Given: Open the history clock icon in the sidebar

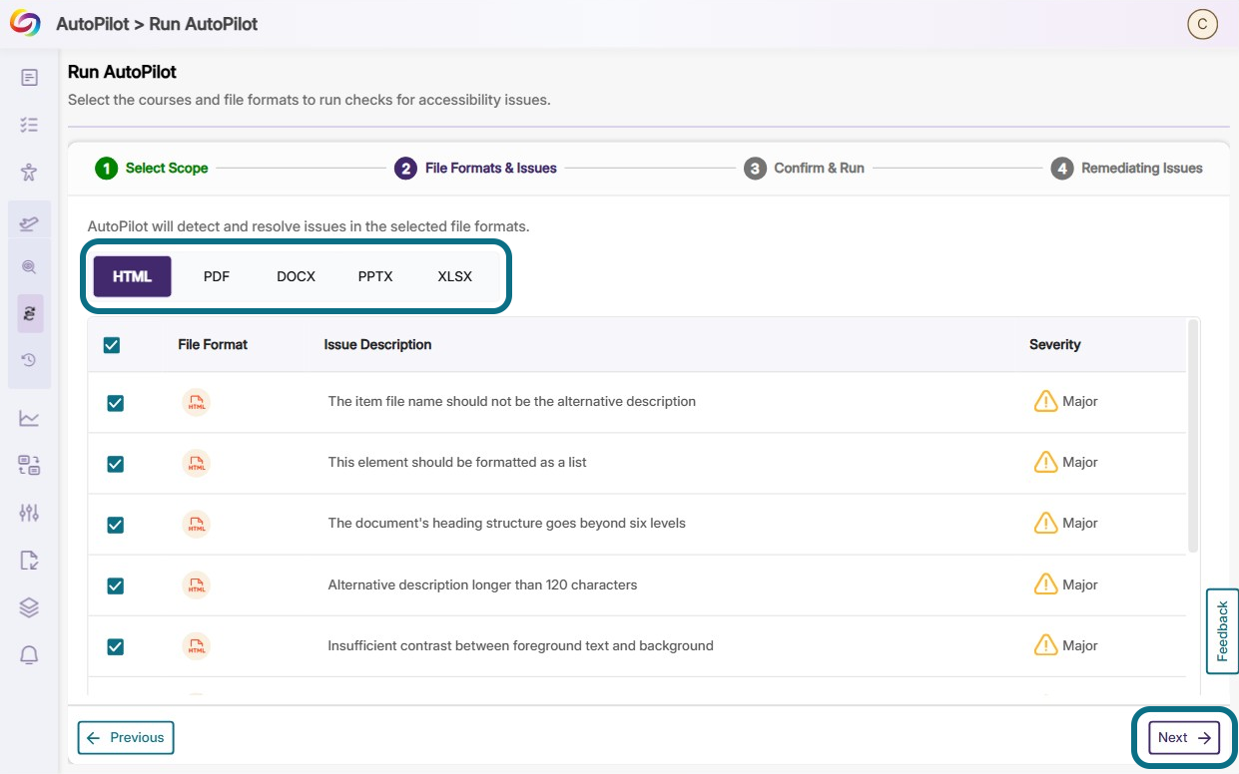Looking at the screenshot, I should tap(29, 360).
